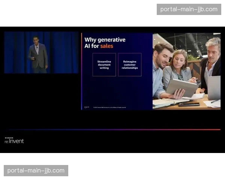Click the re:Invent logo
Viewport: 225px width, 180px height.
[14, 141]
